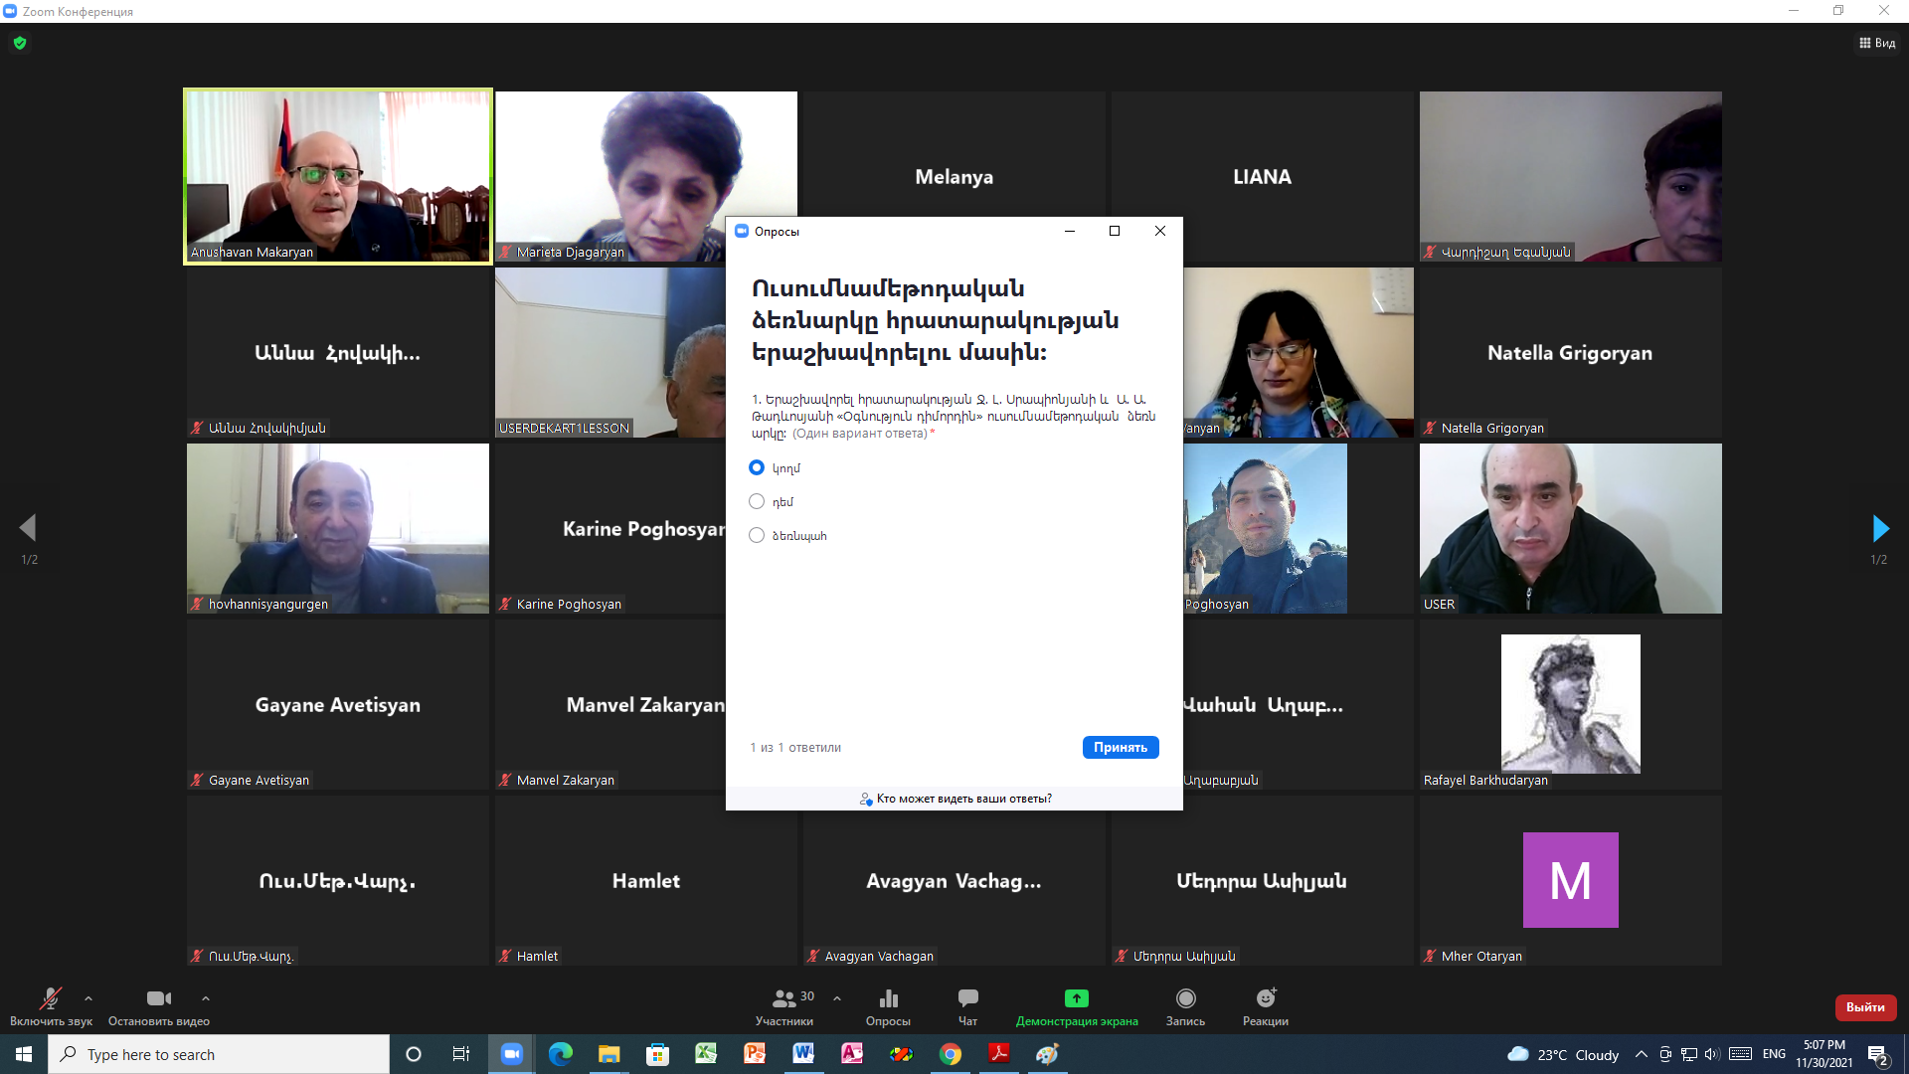Screen dimensions: 1909x1074
Task: Open Excel from taskbar
Action: 706,1054
